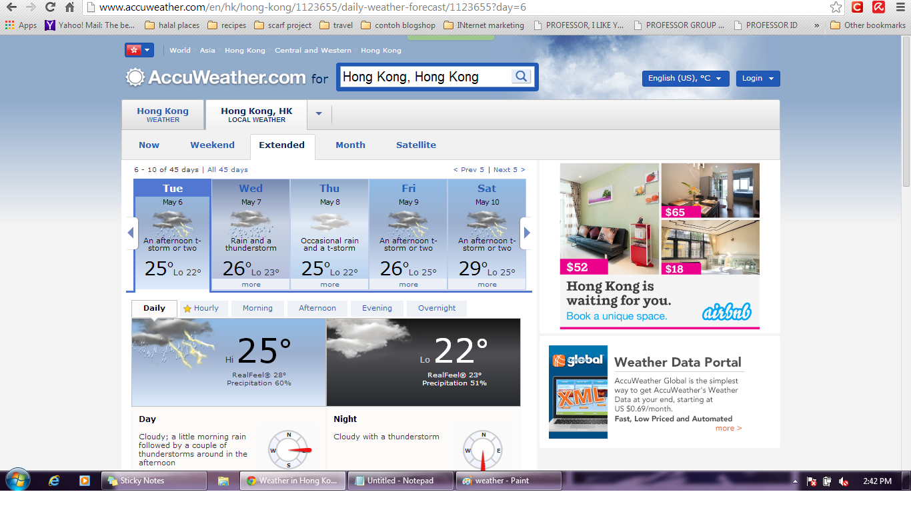Open the recipes bookmark folder

tap(227, 25)
